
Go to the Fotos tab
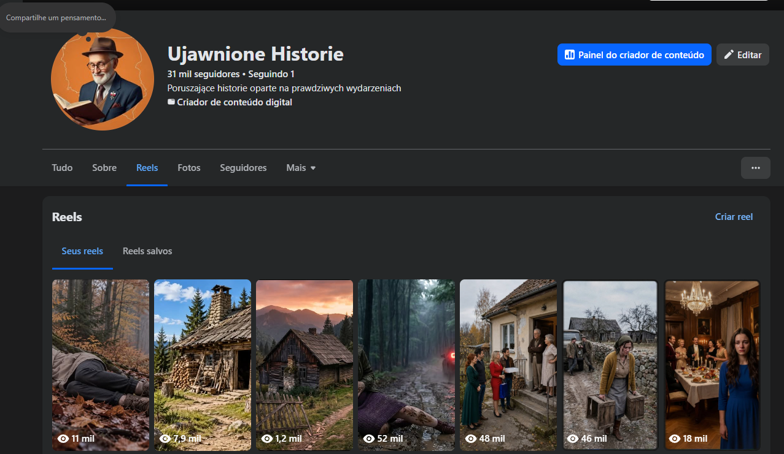(189, 168)
